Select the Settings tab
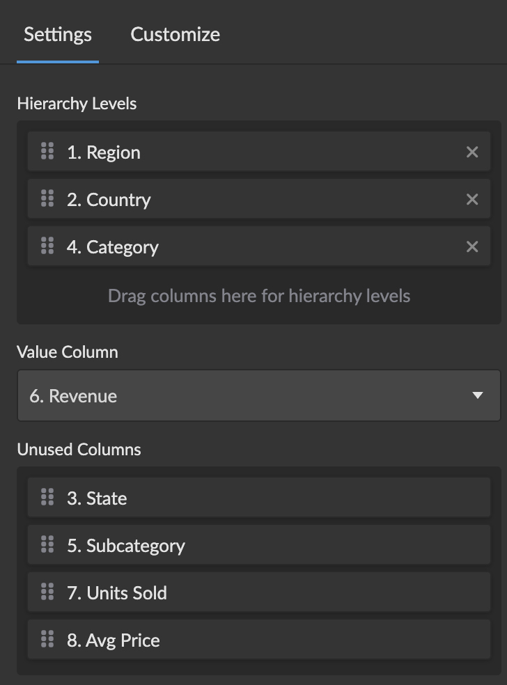Screen dimensions: 507x685 tap(58, 34)
